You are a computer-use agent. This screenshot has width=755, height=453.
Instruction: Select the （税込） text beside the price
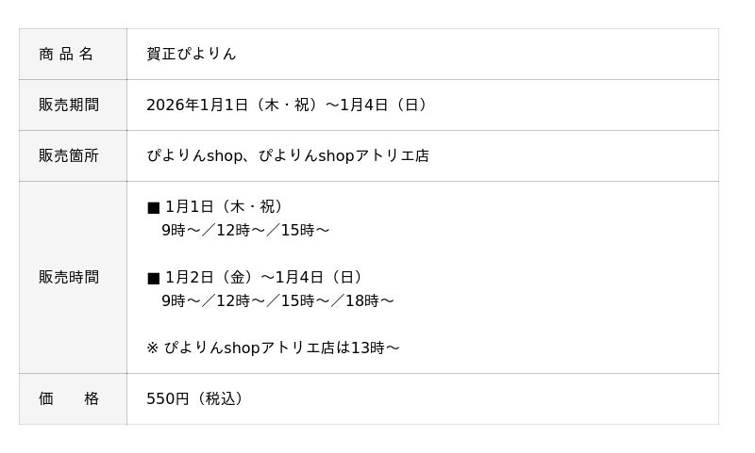(x=221, y=398)
